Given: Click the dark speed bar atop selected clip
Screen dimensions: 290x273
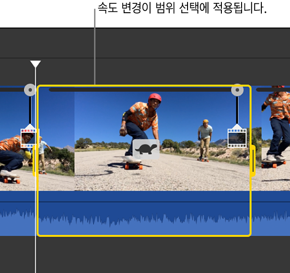Looking at the screenshot, I should [140, 89].
